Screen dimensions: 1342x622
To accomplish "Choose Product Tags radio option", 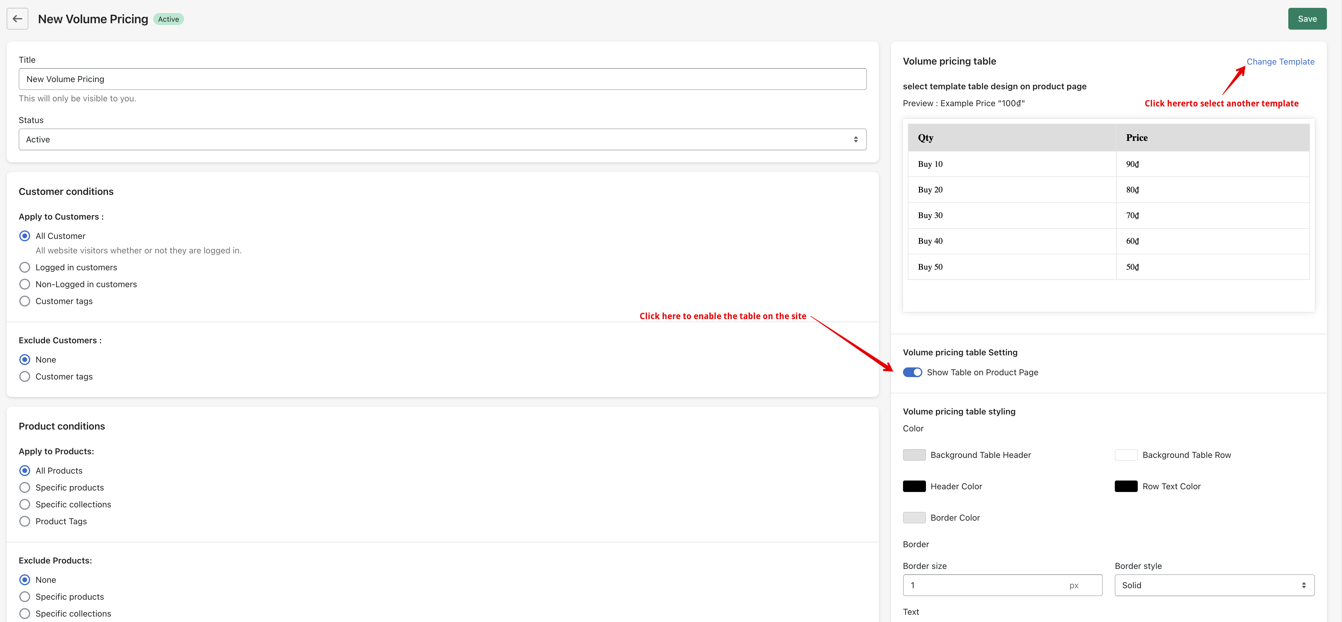I will [x=24, y=522].
